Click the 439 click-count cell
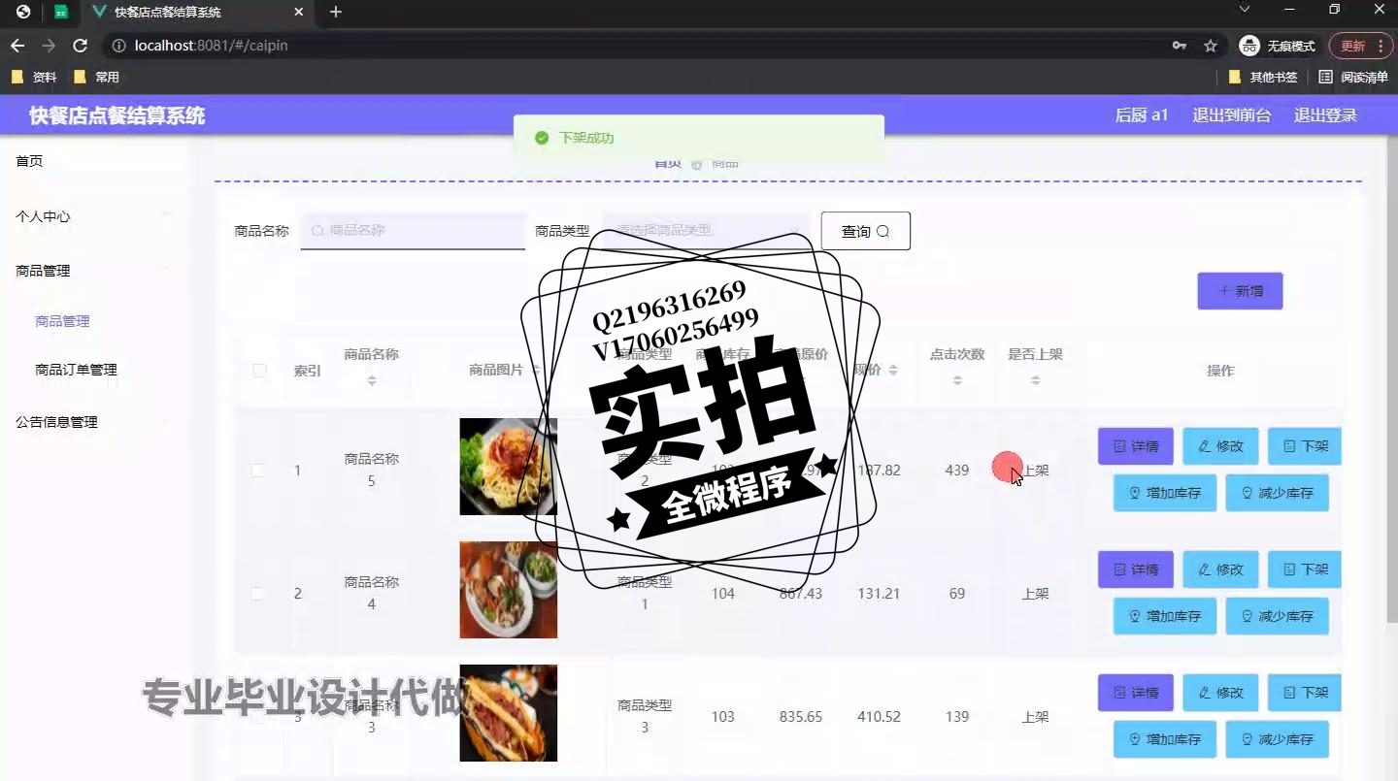This screenshot has height=781, width=1398. (957, 471)
